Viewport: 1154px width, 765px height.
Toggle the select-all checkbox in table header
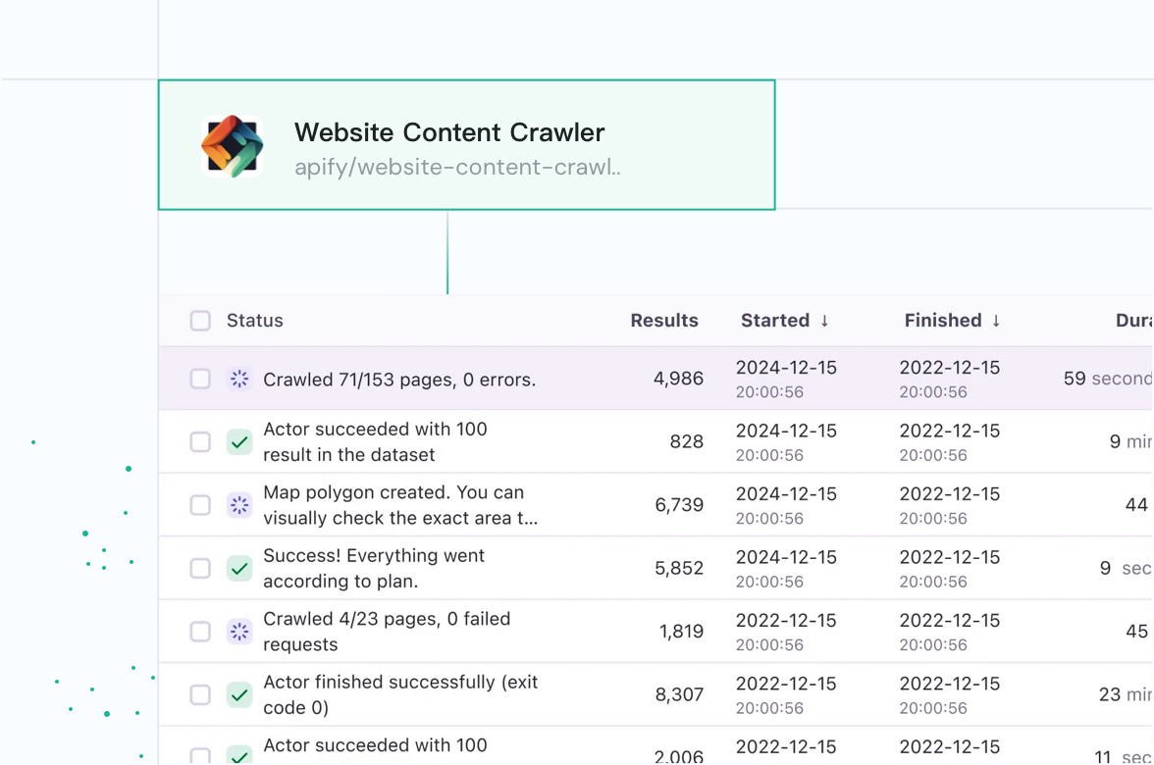tap(200, 321)
